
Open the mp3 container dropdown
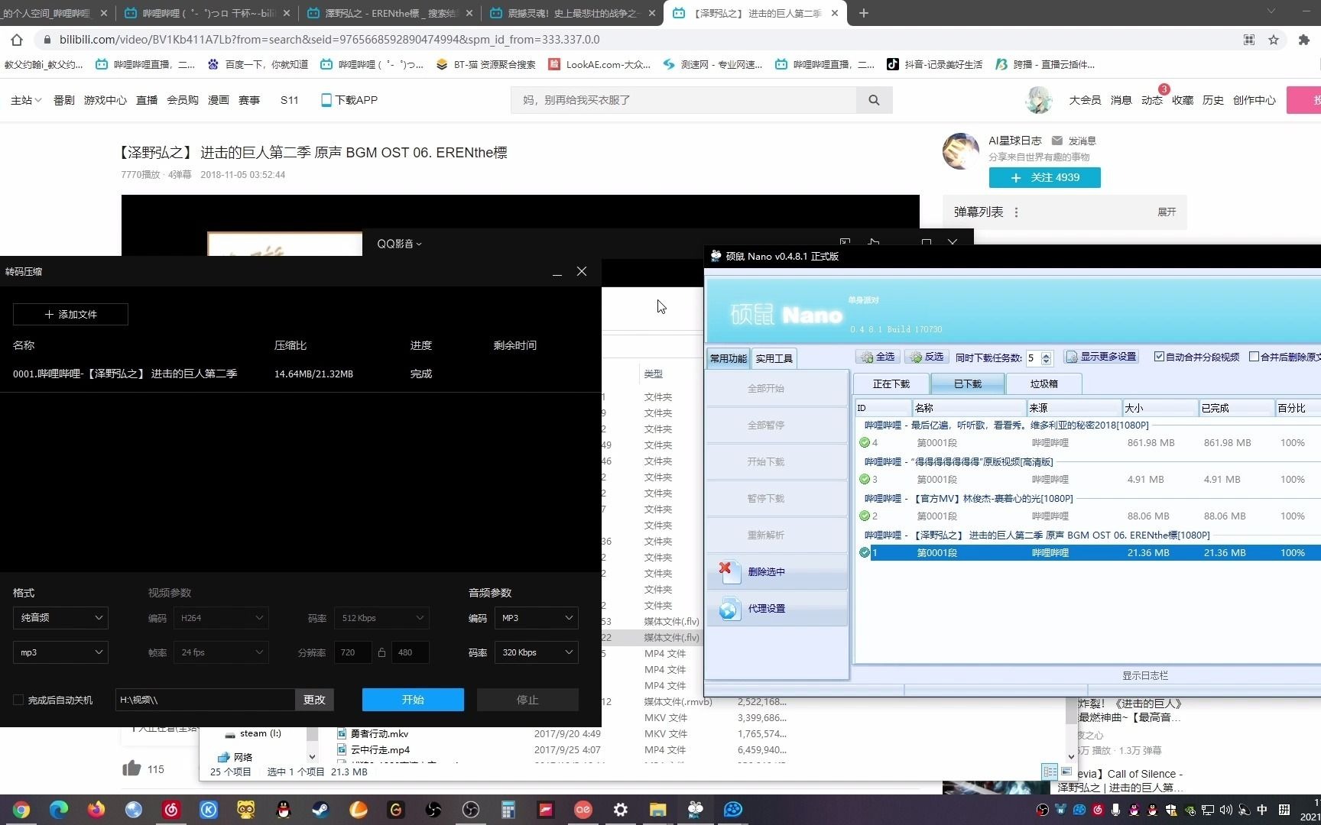[60, 652]
